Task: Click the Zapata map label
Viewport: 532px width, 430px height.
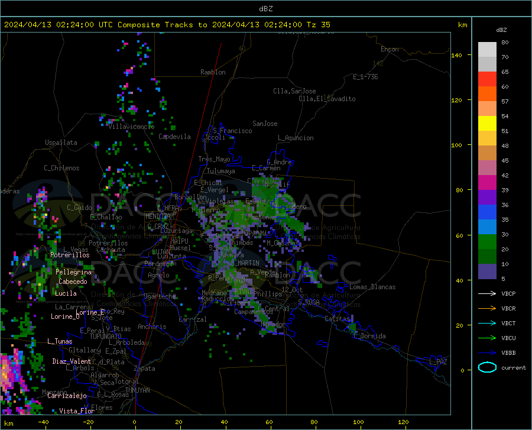Action: 145,368
